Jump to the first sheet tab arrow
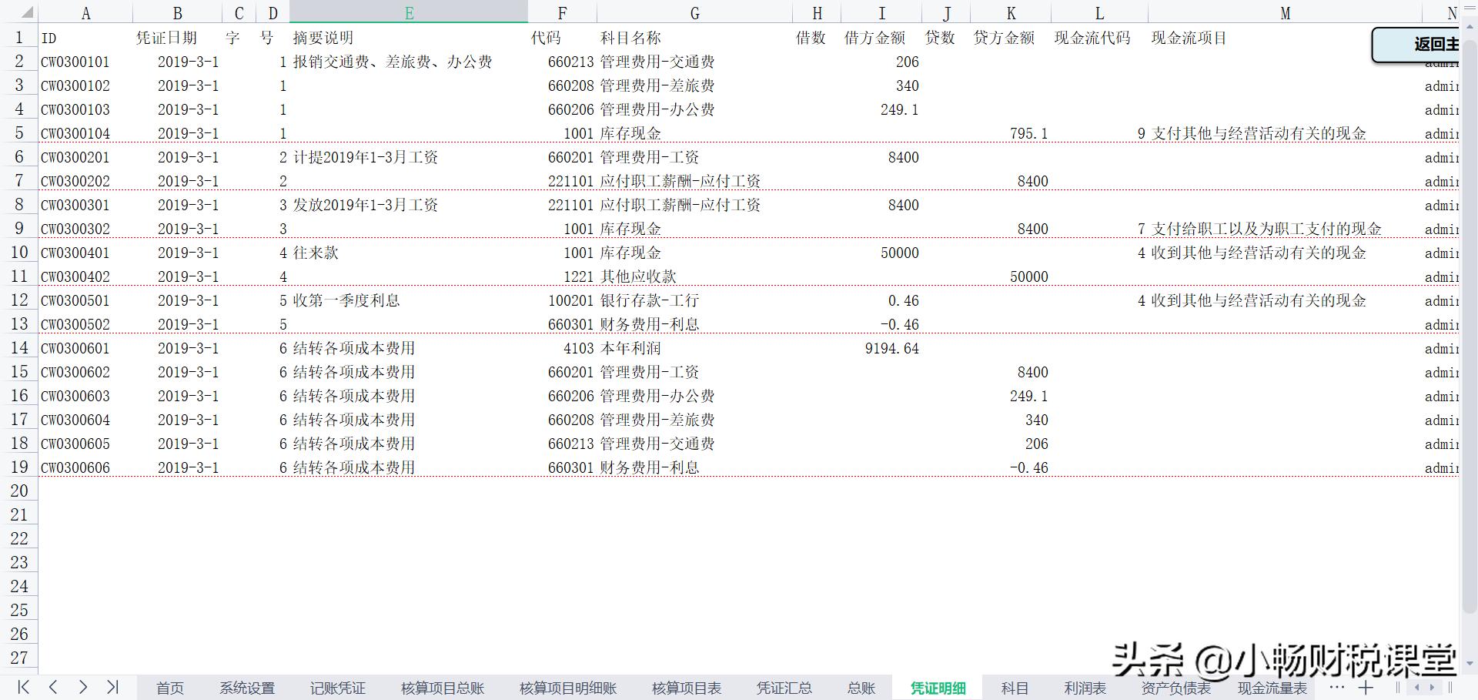 [24, 687]
